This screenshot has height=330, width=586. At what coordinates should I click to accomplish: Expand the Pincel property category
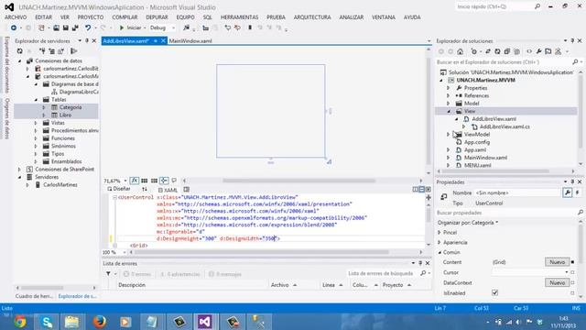[x=439, y=232]
